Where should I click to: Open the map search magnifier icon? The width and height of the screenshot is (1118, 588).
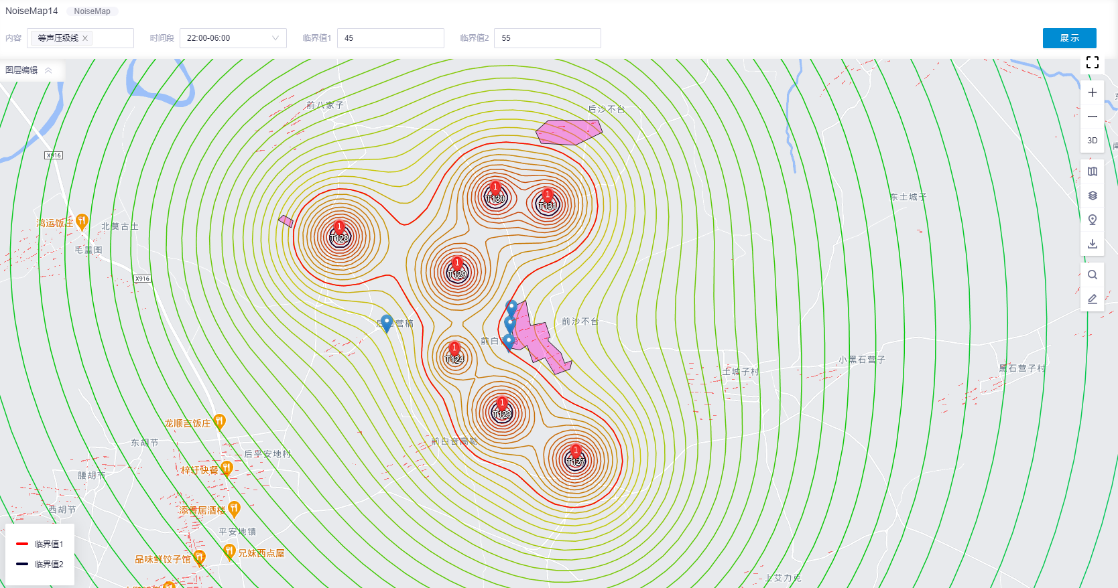pyautogui.click(x=1093, y=275)
